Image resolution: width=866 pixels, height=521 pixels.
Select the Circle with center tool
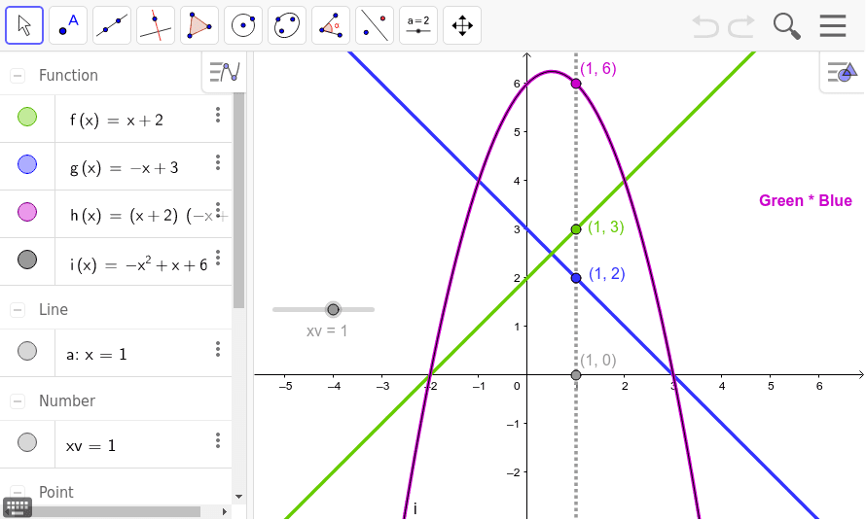243,25
